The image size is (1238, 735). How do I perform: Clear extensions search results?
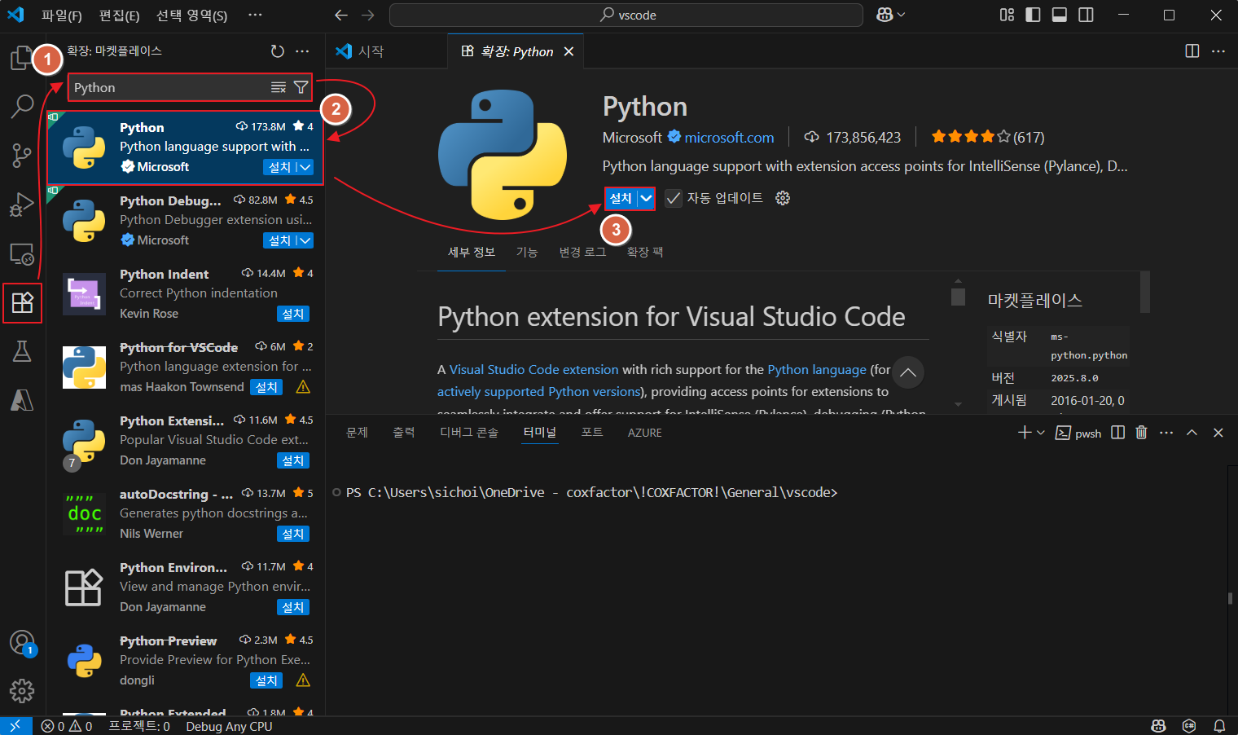279,87
